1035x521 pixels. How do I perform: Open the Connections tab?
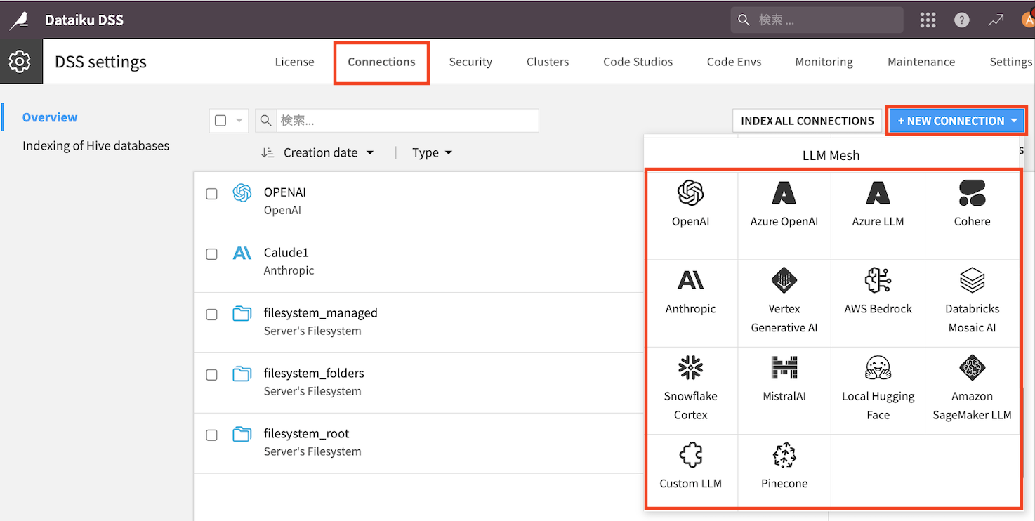point(381,62)
